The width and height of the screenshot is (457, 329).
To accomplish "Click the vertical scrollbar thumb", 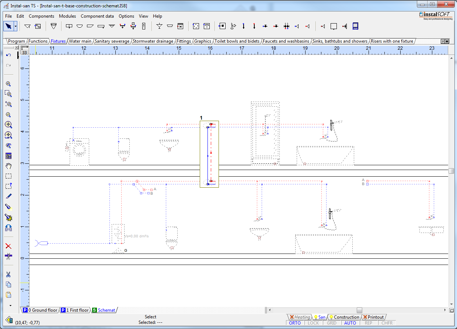I will click(x=451, y=171).
